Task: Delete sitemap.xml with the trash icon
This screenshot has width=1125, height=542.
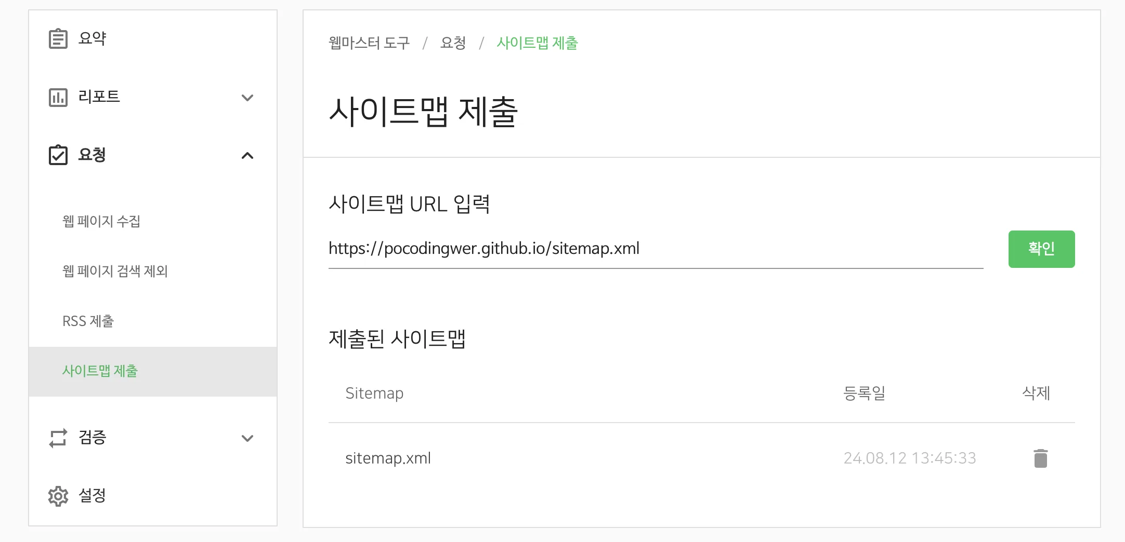Action: click(1041, 458)
